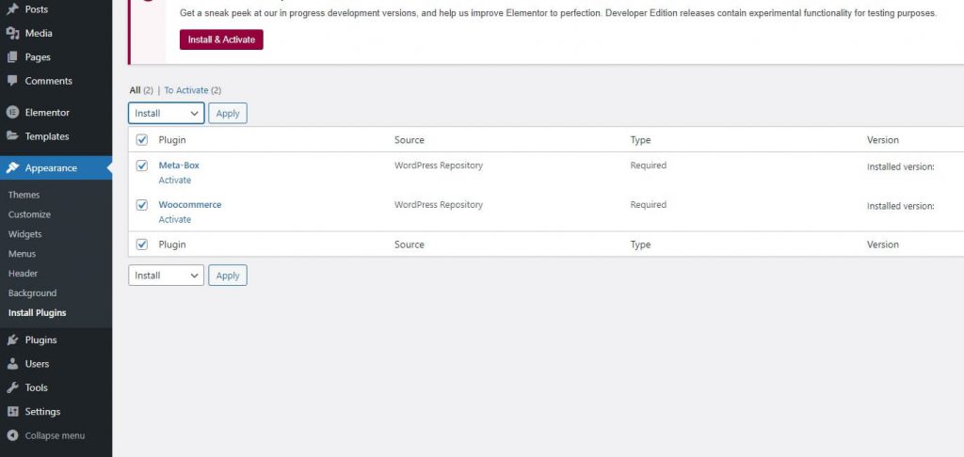Screen dimensions: 964x457
Task: Open the bottom Install bulk action dropdown
Action: [166, 276]
